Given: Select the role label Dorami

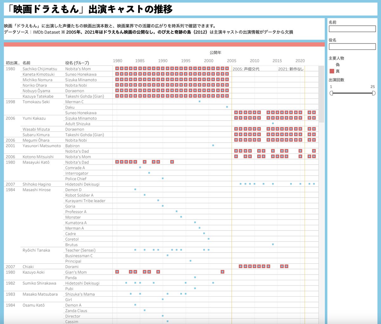Looking at the screenshot, I should click(72, 267).
